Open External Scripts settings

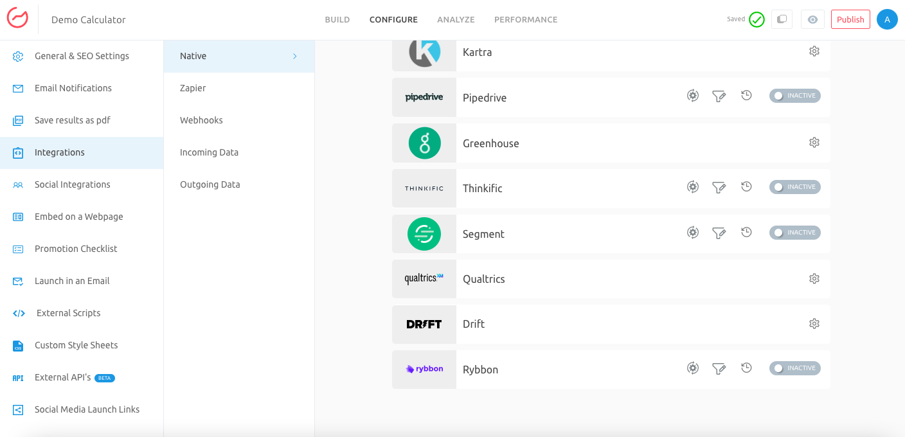click(82, 313)
